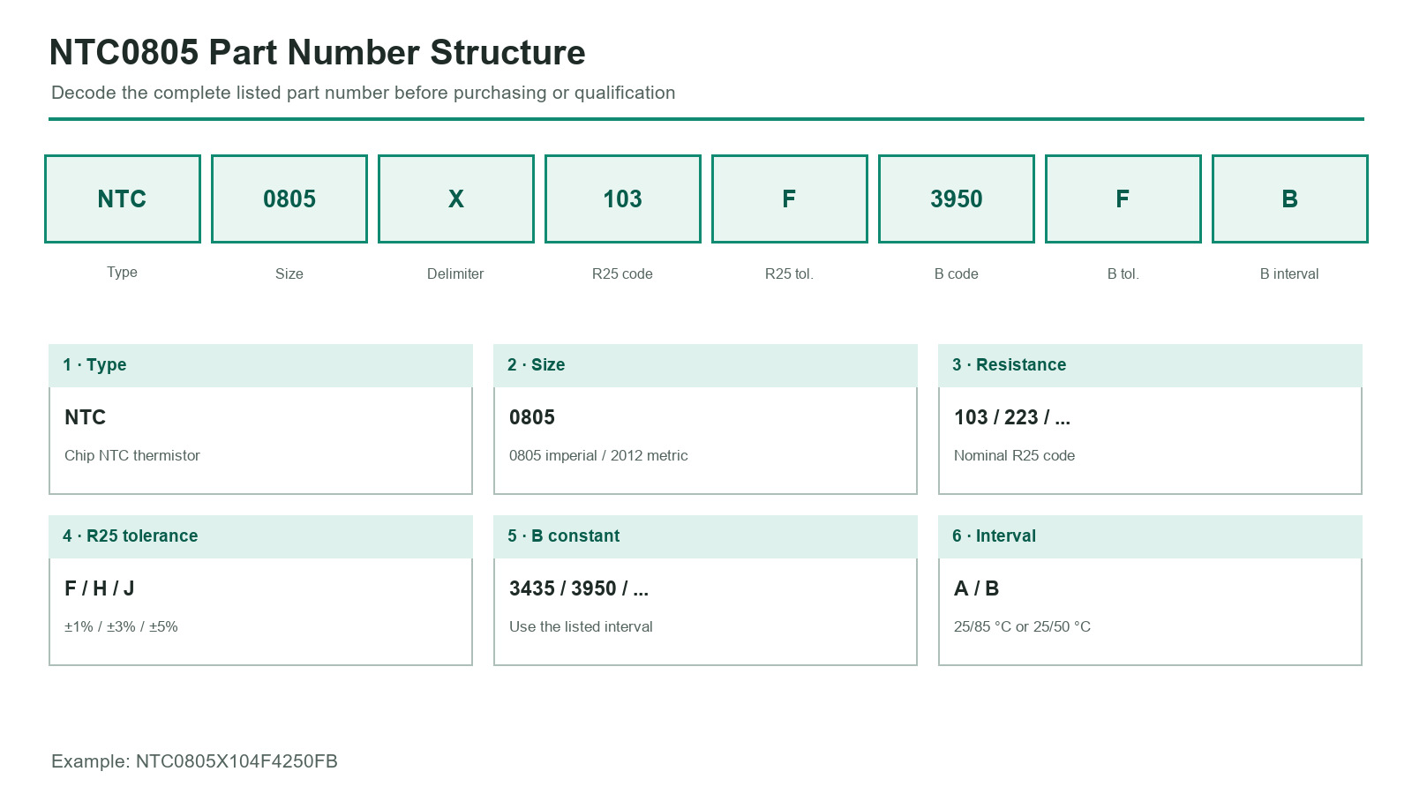
Task: Click the 'NTC0805 Part Number Structure' title
Action: coord(318,53)
